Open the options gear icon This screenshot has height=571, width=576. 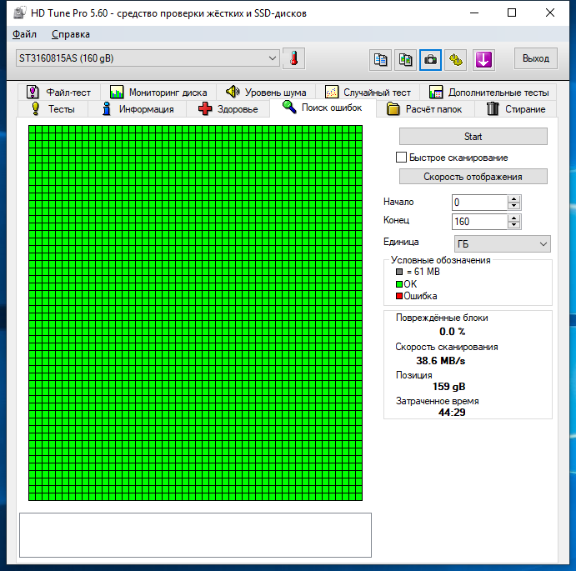coord(455,59)
